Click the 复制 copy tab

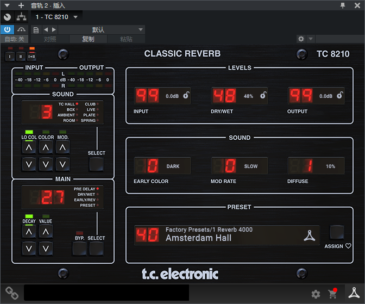click(x=88, y=39)
